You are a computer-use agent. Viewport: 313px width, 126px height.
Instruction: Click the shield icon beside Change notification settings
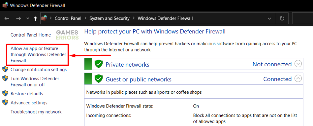pyautogui.click(x=5, y=69)
